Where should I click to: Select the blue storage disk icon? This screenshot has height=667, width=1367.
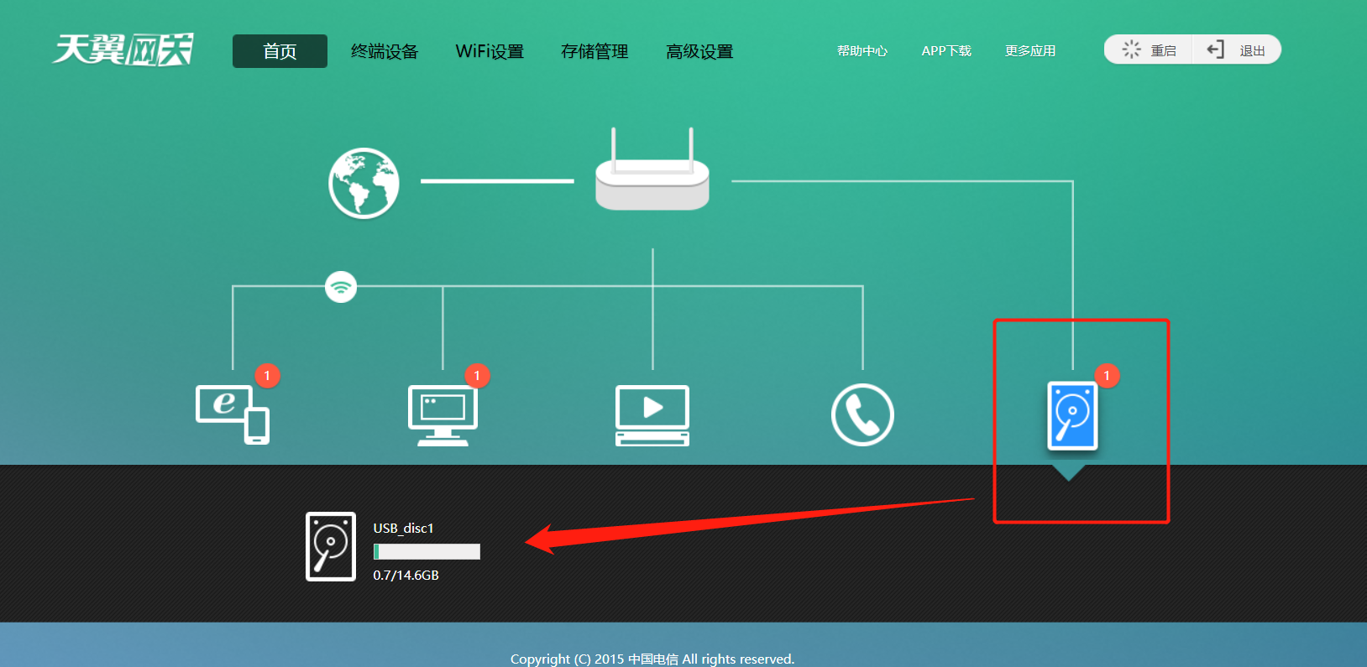1072,415
